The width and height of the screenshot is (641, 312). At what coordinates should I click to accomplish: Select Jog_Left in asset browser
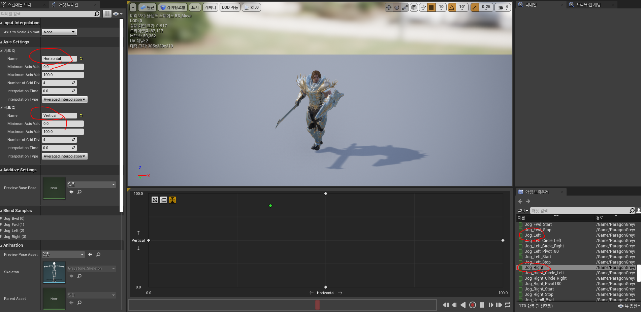click(533, 235)
